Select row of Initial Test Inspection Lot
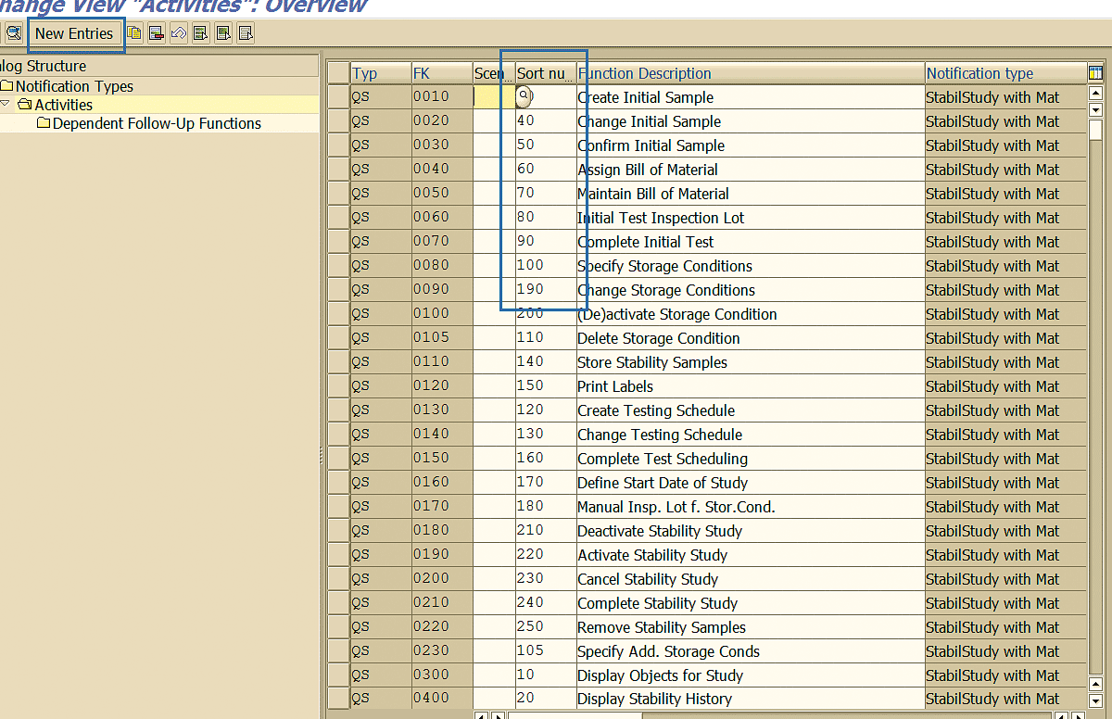 pos(338,218)
